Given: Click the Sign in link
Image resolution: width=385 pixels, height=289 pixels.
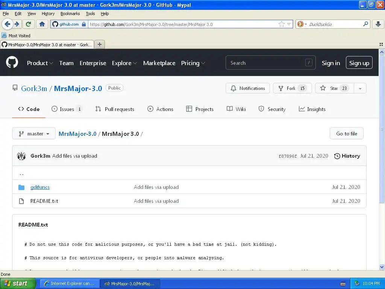Looking at the screenshot, I should pyautogui.click(x=331, y=63).
